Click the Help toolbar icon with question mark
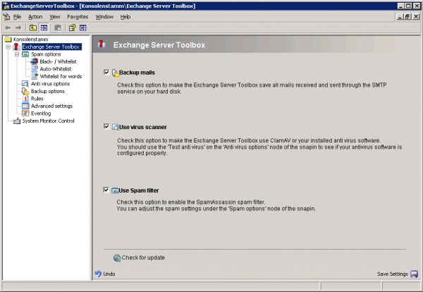The width and height of the screenshot is (423, 292). pos(72,28)
